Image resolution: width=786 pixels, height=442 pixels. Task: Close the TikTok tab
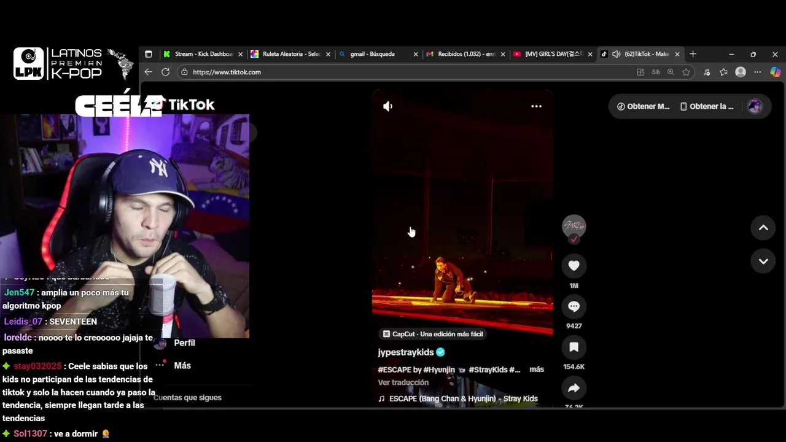tap(677, 54)
